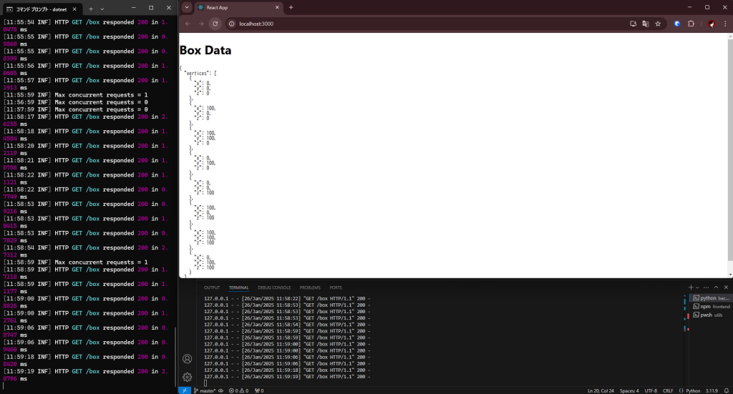Click the browser back arrow
Viewport: 733px width, 394px height.
[188, 24]
